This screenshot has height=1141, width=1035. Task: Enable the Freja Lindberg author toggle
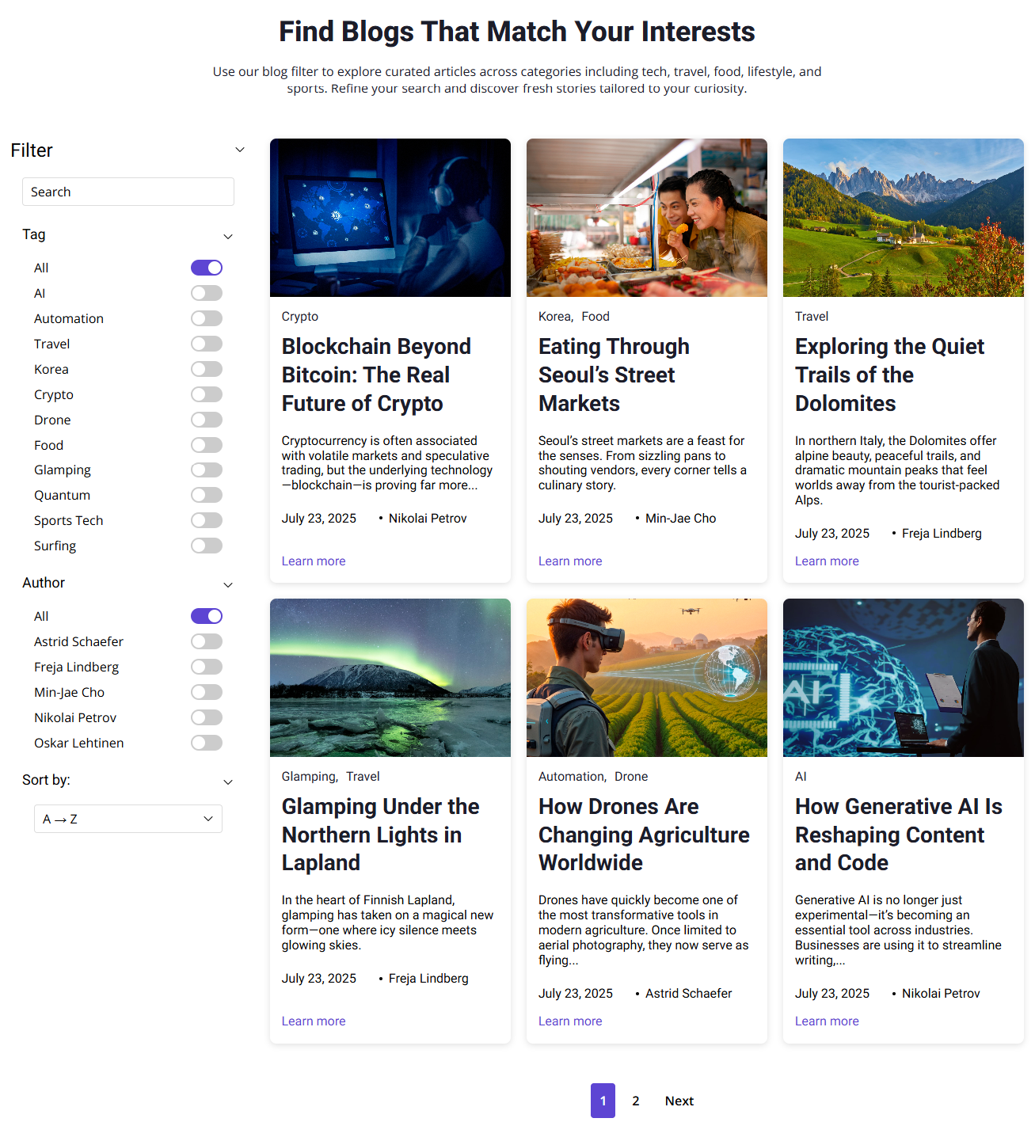207,667
